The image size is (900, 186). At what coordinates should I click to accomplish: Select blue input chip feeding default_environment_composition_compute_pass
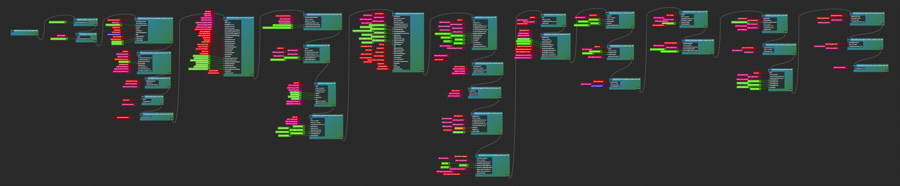tap(114, 34)
